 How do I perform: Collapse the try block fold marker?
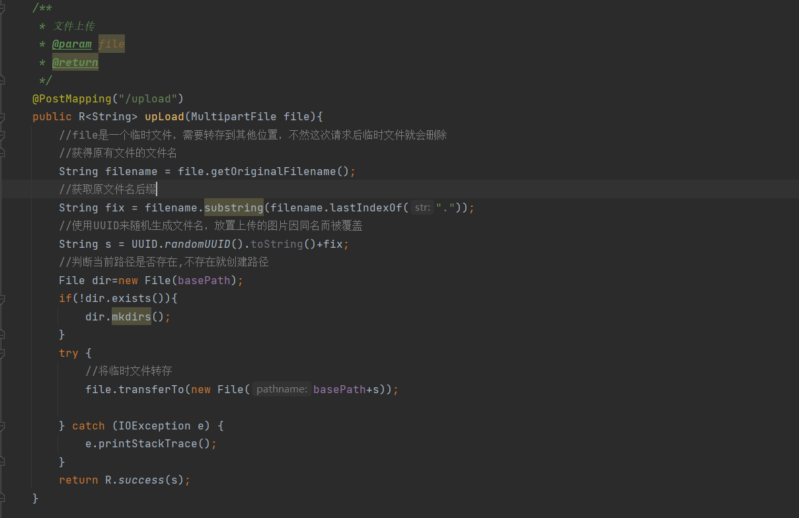pyautogui.click(x=2, y=353)
